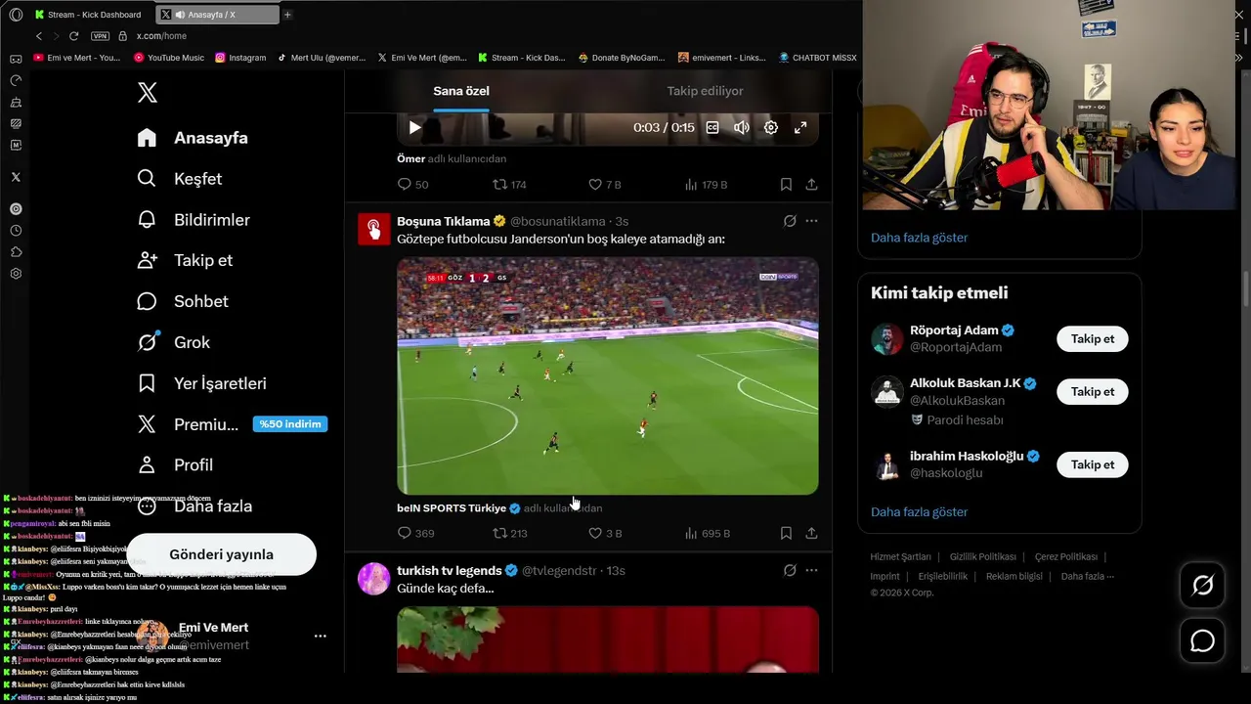1251x704 pixels.
Task: Open Bildirimler notifications
Action: [x=194, y=220]
